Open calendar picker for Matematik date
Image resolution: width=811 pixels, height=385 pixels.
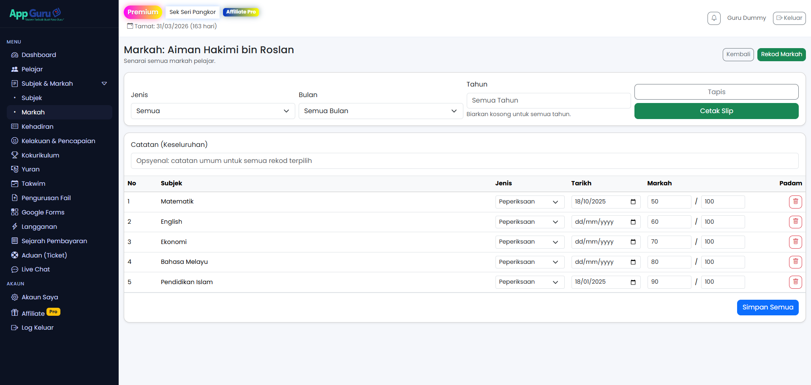point(633,202)
